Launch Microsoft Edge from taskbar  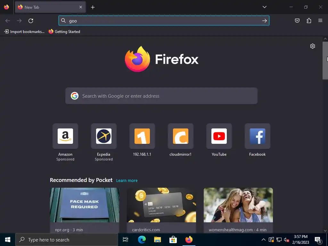(x=142, y=240)
